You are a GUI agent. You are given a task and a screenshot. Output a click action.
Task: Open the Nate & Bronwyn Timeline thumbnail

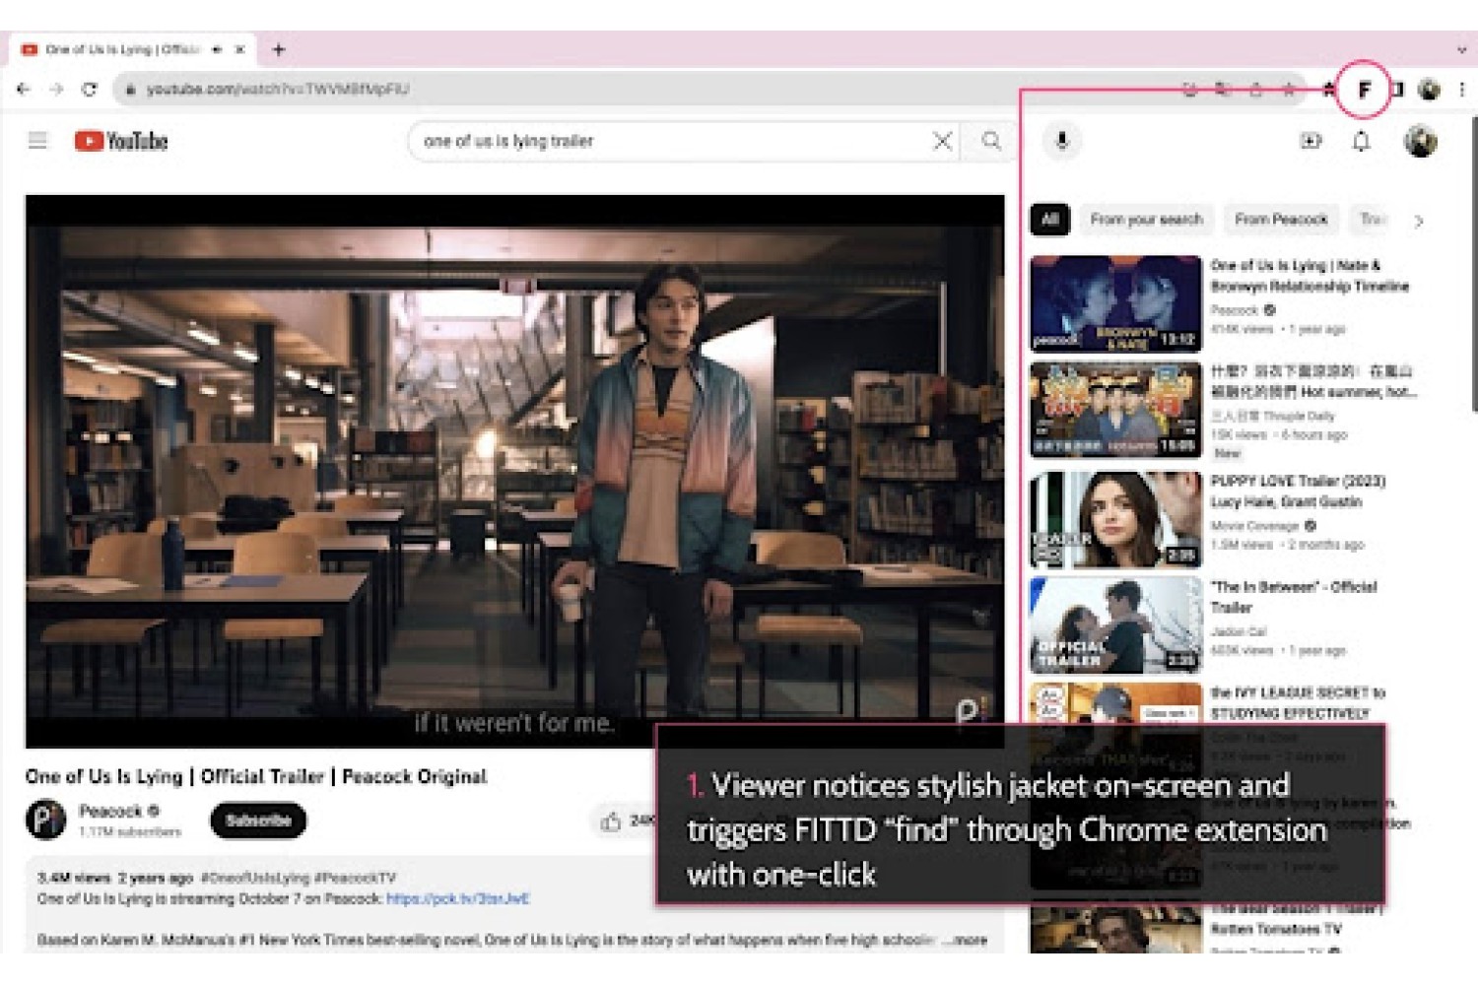tap(1115, 303)
